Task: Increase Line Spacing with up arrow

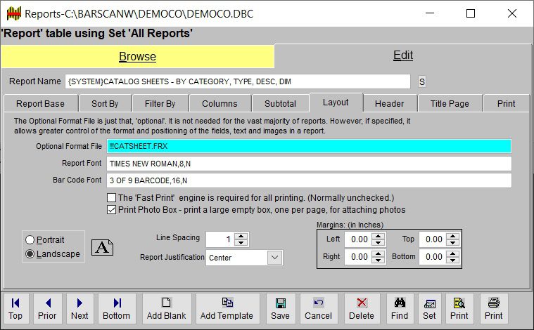Action: tap(241, 235)
